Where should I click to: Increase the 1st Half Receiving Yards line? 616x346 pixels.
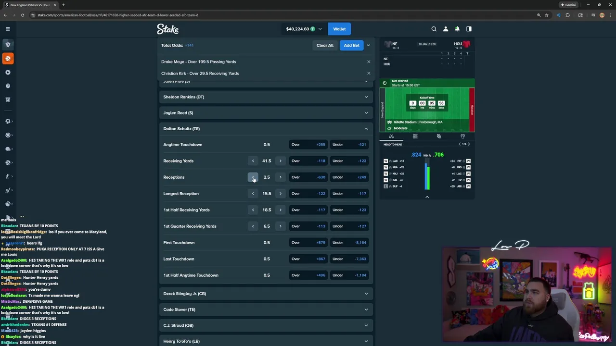(280, 210)
